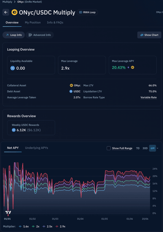The image size is (163, 232).
Task: Switch to Underlying APYs chart tab
Action: coord(36,148)
